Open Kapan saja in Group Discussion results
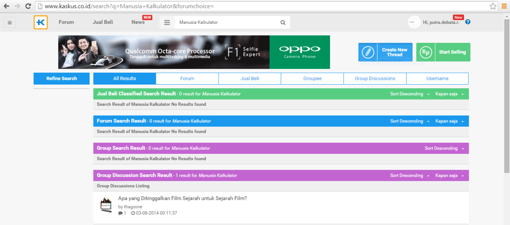This screenshot has height=225, width=510. [x=449, y=175]
